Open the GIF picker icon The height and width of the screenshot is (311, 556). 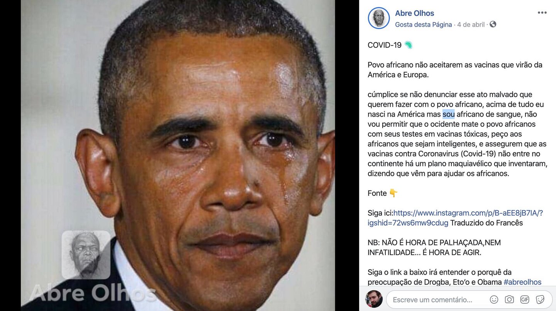click(525, 299)
